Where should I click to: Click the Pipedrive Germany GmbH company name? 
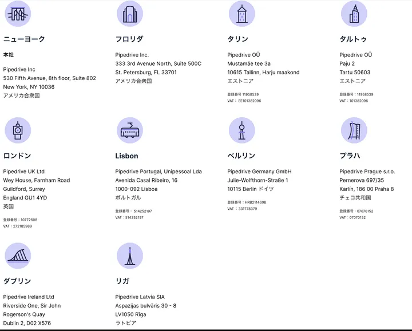(x=259, y=172)
